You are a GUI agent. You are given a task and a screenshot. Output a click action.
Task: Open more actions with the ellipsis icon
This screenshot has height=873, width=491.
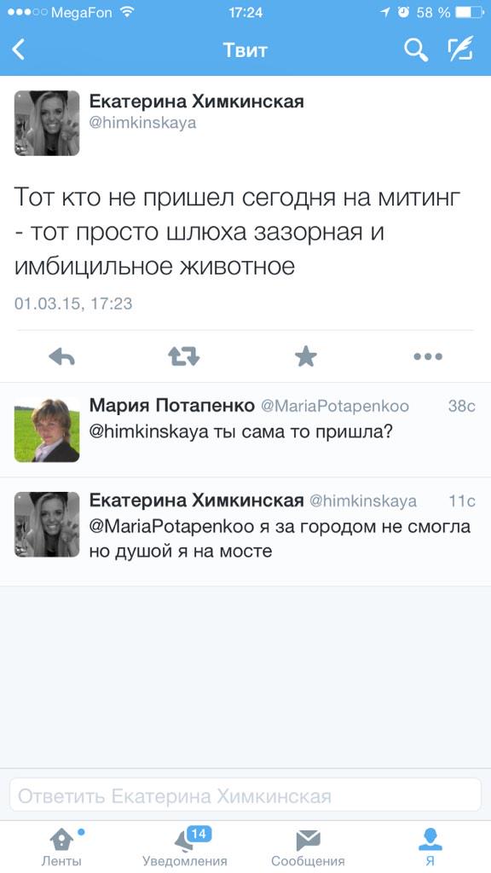pyautogui.click(x=428, y=358)
